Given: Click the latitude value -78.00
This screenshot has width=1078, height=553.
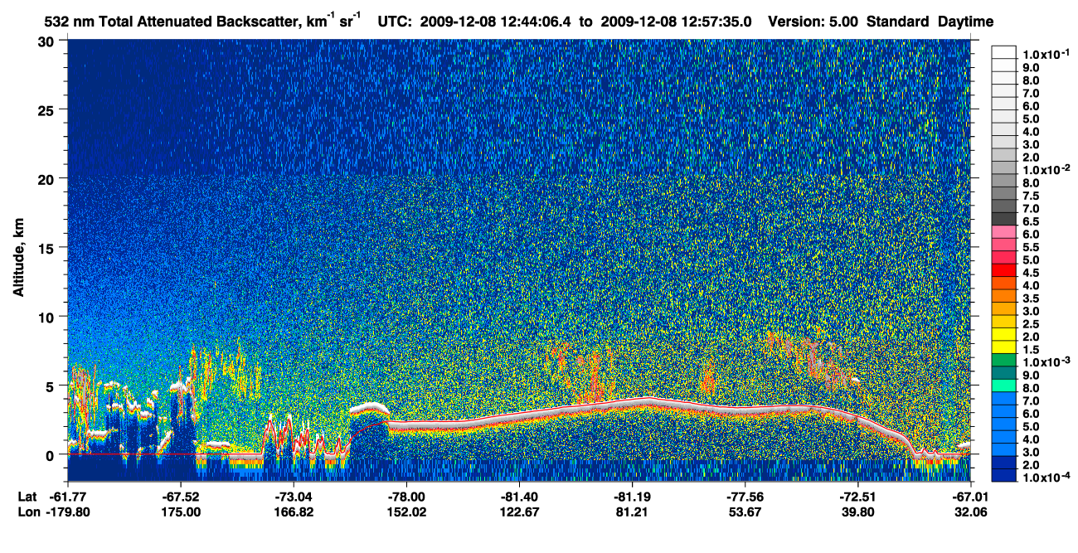Looking at the screenshot, I should [406, 497].
